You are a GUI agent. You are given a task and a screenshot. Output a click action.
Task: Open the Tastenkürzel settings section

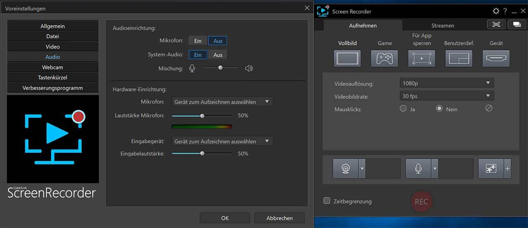tap(53, 77)
